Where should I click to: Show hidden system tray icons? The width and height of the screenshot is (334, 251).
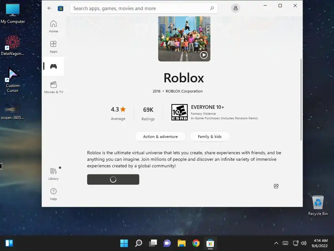pos(276,243)
